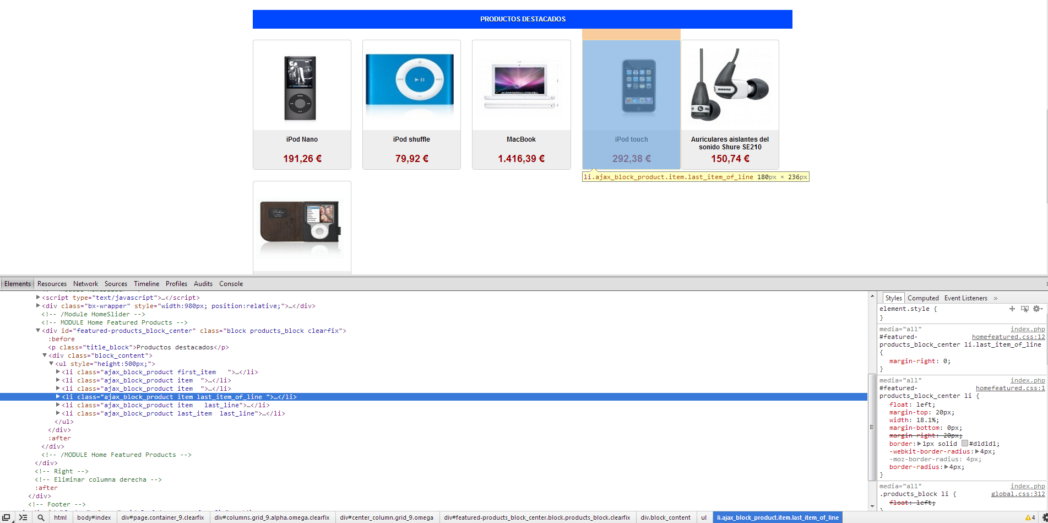Screen dimensions: 1048x523
Task: Click the margin-right: 0 style declaration
Action: (x=920, y=361)
